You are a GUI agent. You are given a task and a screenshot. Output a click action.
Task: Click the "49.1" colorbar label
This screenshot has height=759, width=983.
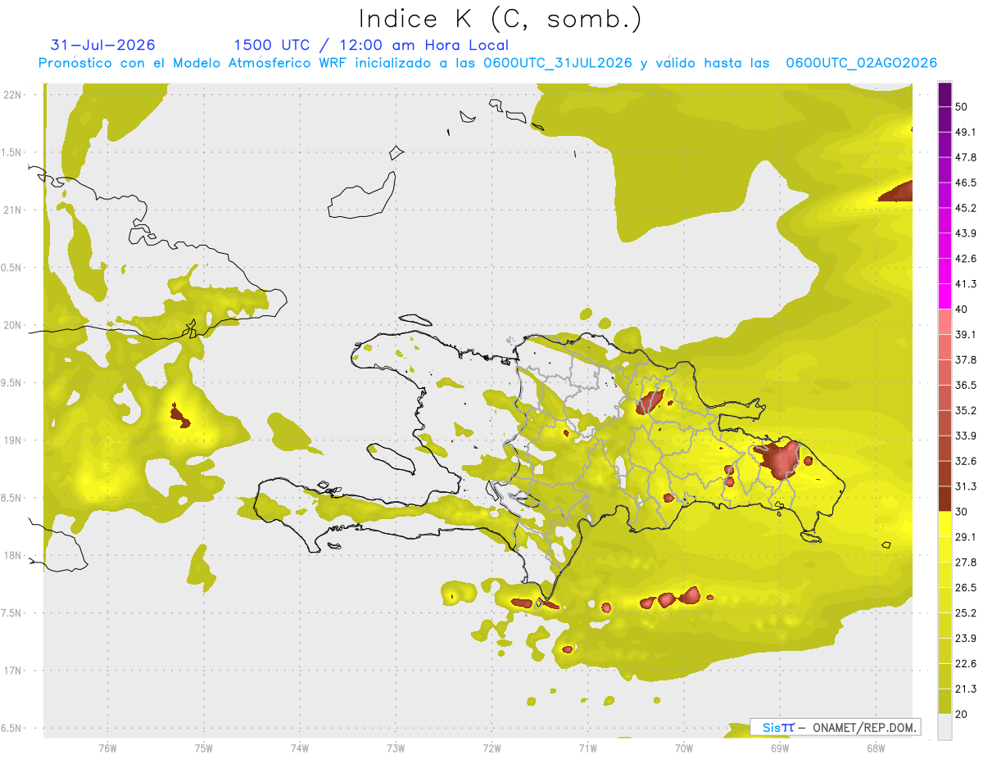point(966,132)
